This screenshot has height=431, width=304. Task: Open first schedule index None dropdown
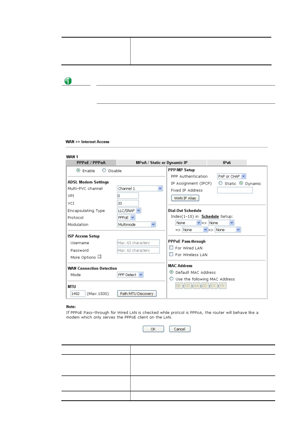tap(189, 223)
